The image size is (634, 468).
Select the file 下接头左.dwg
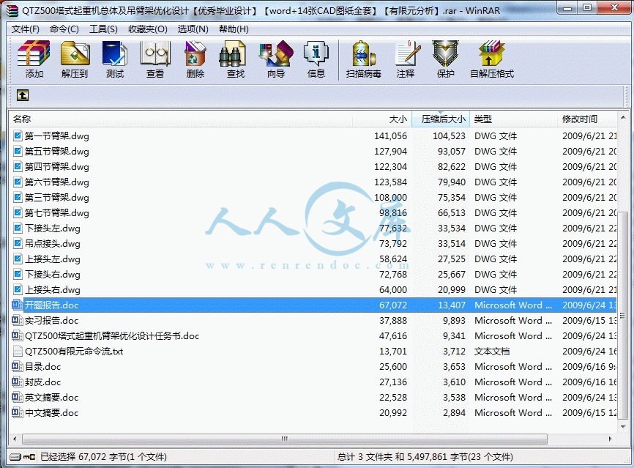53,228
